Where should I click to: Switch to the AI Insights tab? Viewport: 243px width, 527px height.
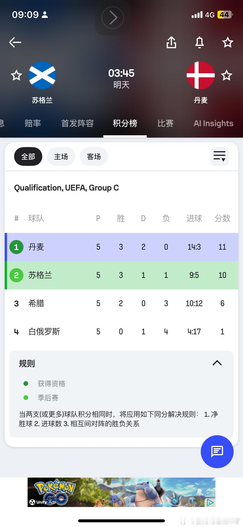(213, 123)
